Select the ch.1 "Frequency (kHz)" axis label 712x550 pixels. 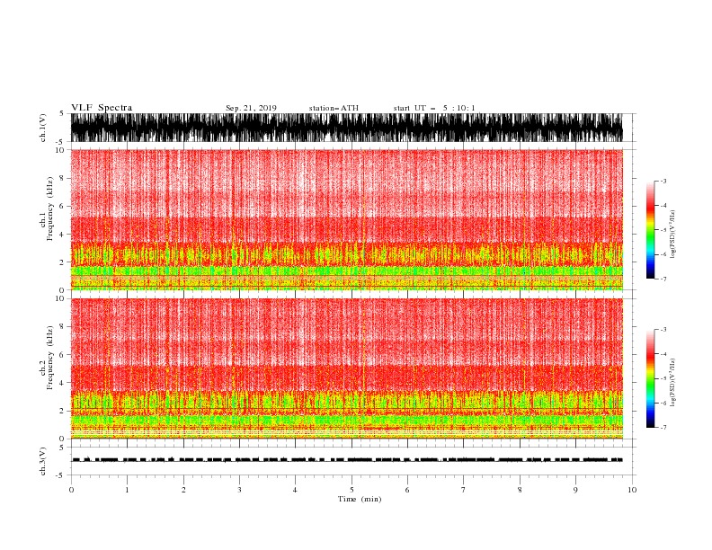pos(50,208)
